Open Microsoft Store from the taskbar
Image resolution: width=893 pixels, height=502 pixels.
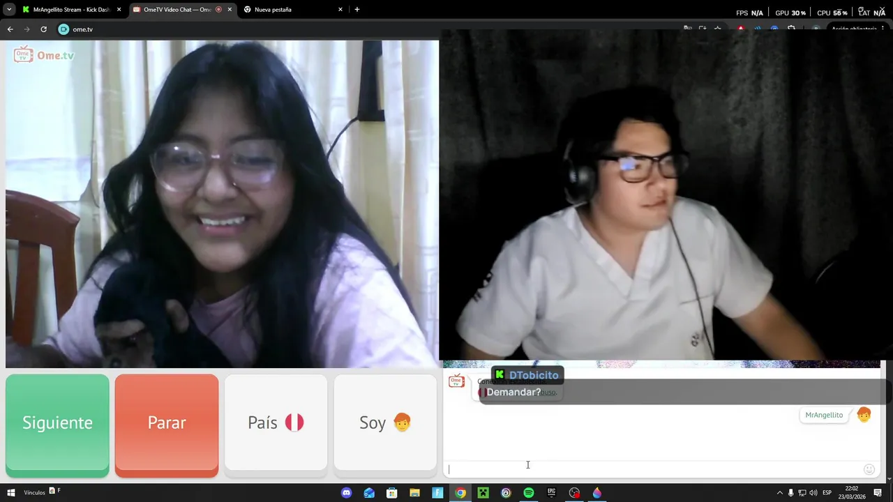[x=392, y=493]
